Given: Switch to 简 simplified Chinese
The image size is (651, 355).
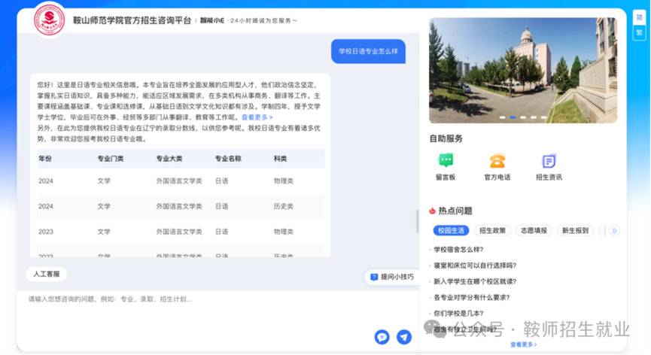Looking at the screenshot, I should 639,18.
